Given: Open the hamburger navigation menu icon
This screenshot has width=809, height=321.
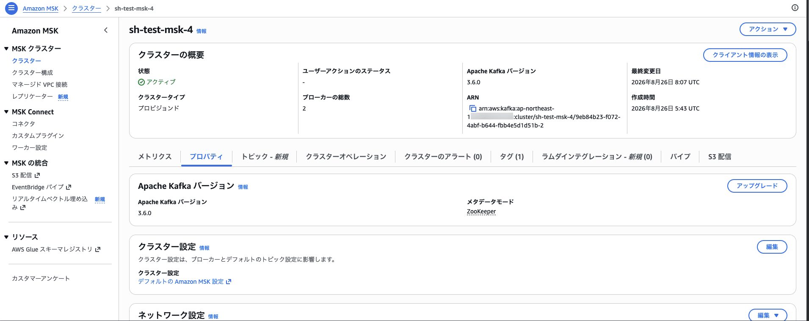Looking at the screenshot, I should (11, 8).
